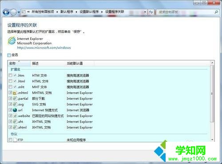Uncheck the .url checkbox
Viewport: 222px width, 164px height.
pos(10,110)
